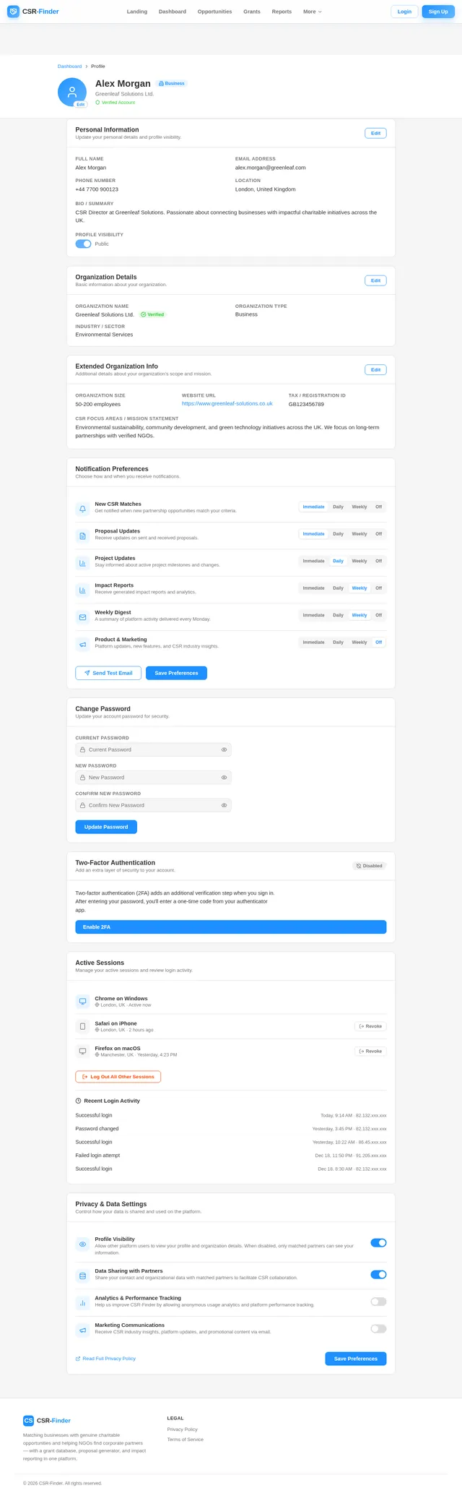This screenshot has width=462, height=1496.
Task: Click the megaphone icon for Product & Marketing
Action: tap(82, 644)
